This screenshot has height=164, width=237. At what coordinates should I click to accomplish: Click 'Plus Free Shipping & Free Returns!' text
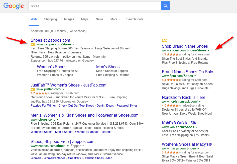pos(186,63)
